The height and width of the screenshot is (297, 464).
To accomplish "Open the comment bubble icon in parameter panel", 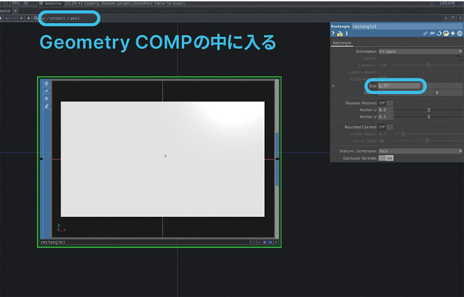I will pos(432,33).
